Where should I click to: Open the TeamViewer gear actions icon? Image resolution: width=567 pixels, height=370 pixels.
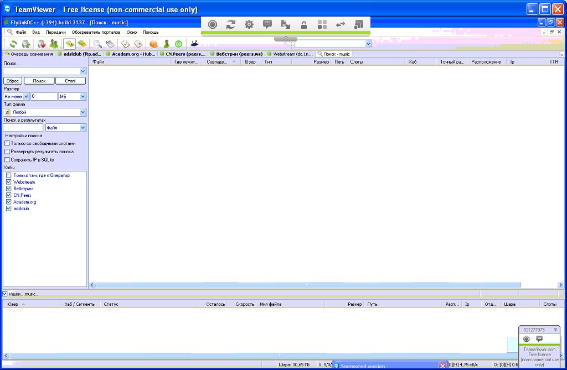coord(249,24)
